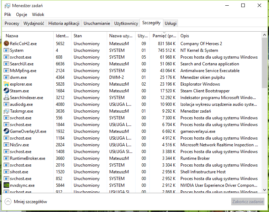Image resolution: width=269 pixels, height=212 pixels.
Task: Open the Historia aplikacji tab
Action: (x=64, y=23)
